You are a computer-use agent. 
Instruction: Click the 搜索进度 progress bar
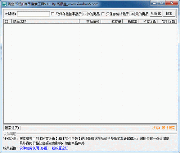point(85,128)
